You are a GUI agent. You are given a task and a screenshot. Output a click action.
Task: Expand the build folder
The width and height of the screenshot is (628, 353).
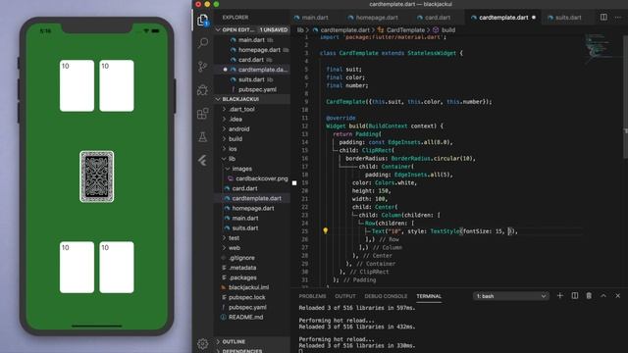pyautogui.click(x=252, y=139)
